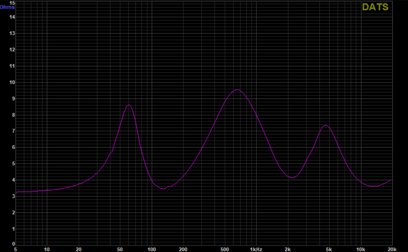Image resolution: width=408 pixels, height=252 pixels.
Task: Select the 1kHz frequency axis label
Action: click(256, 249)
